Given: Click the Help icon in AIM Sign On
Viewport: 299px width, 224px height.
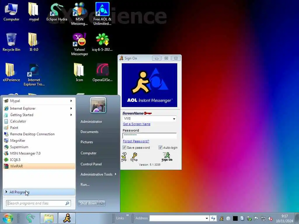Looking at the screenshot, I should [124, 157].
